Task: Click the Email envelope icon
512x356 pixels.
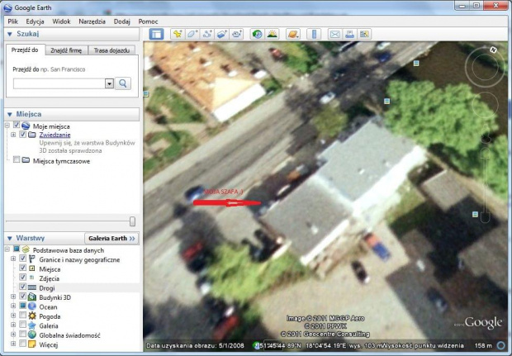Action: coord(335,34)
